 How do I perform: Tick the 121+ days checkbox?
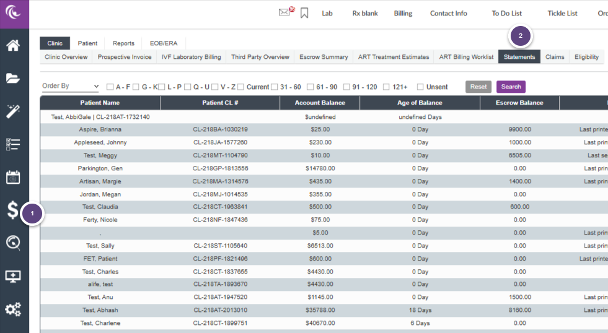click(x=387, y=87)
